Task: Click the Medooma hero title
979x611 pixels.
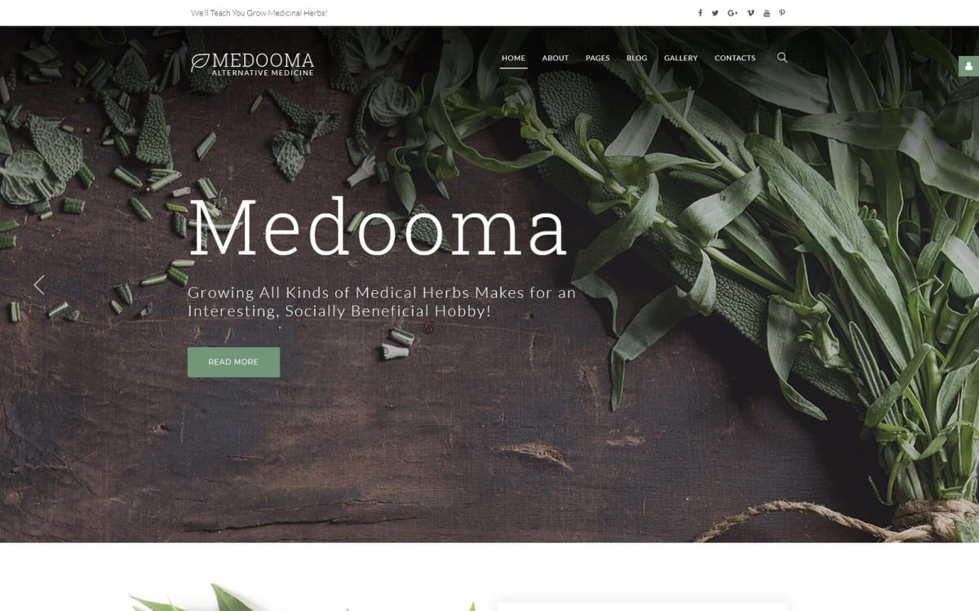Action: point(378,229)
